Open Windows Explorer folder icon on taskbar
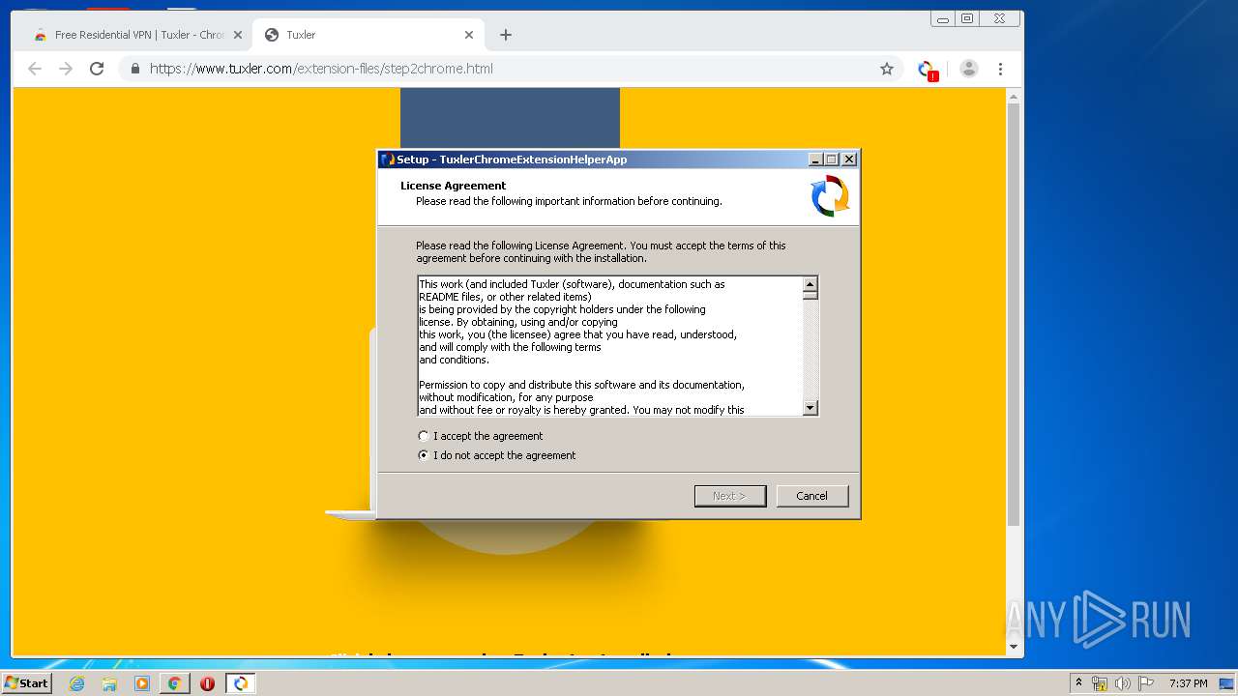The image size is (1238, 696). pyautogui.click(x=109, y=683)
